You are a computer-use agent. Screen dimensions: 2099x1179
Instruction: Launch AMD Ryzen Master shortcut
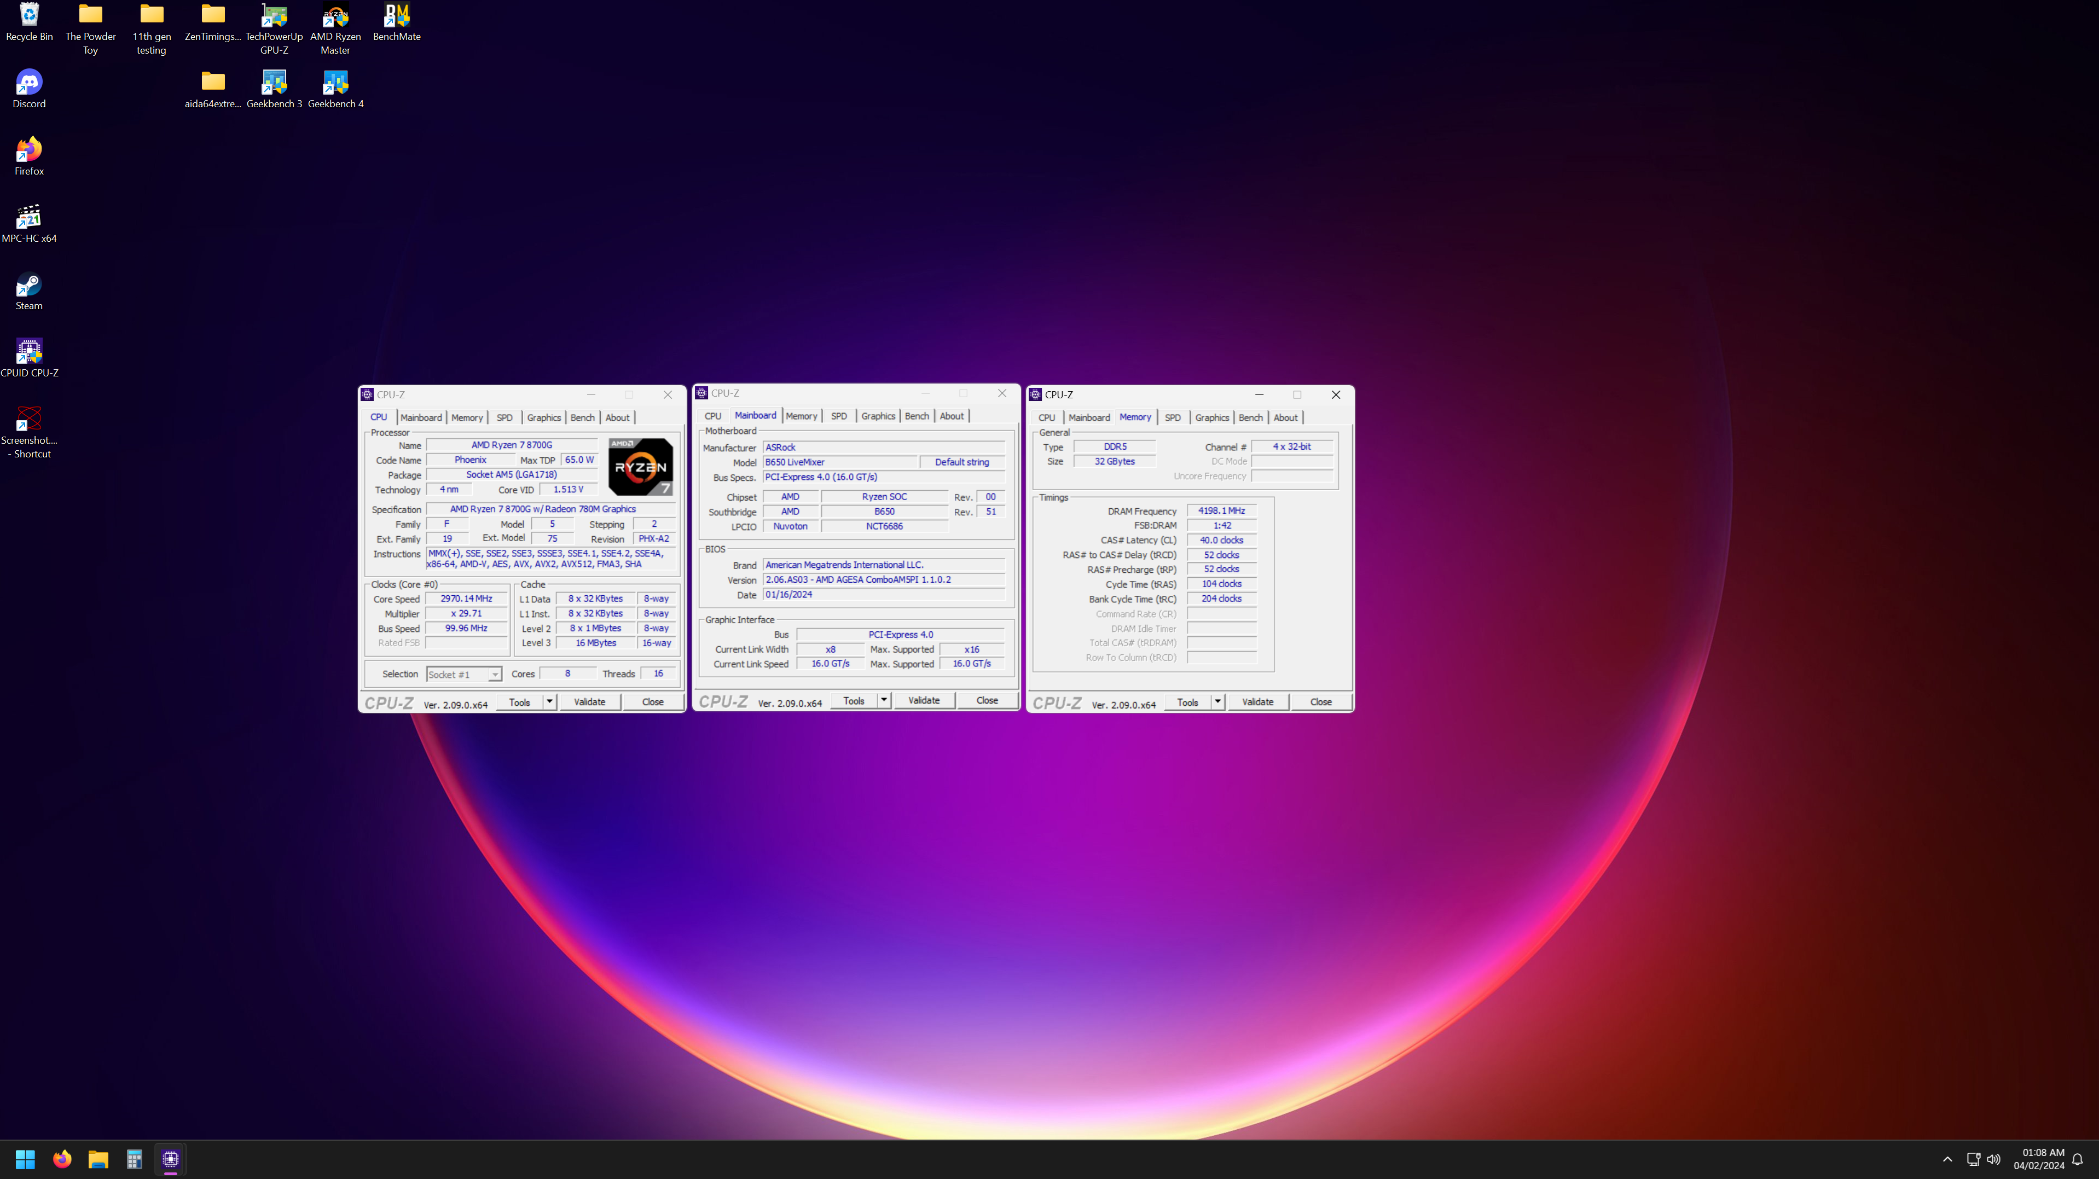[335, 28]
